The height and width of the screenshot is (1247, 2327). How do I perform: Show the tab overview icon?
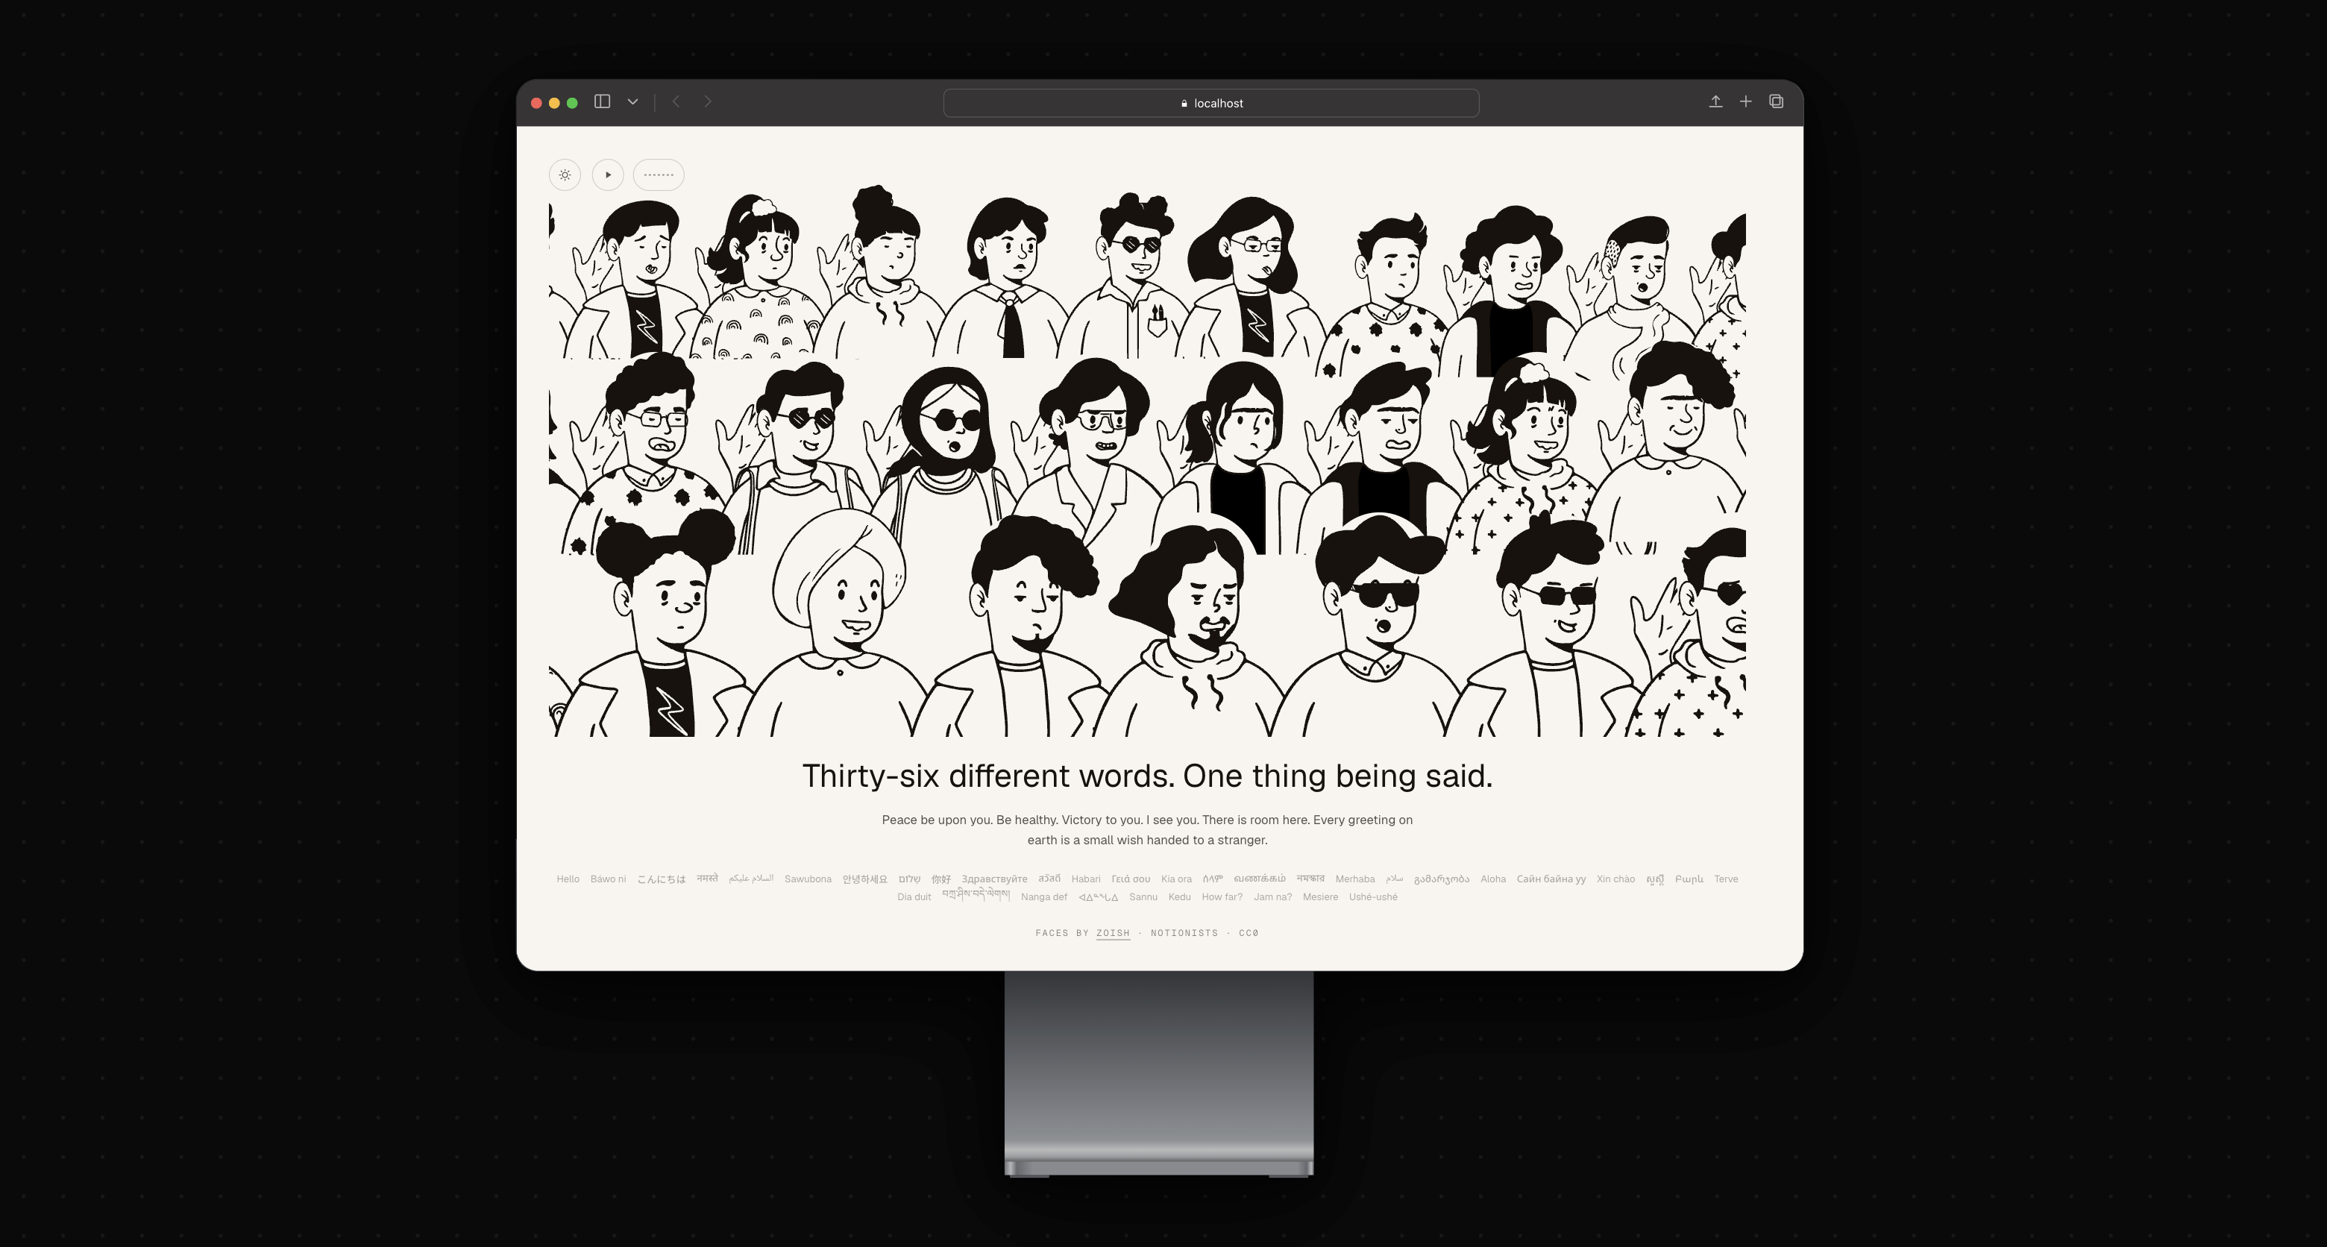click(x=1776, y=101)
